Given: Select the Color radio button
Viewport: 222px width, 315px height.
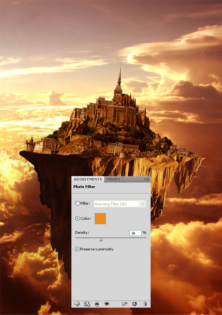Looking at the screenshot, I should [77, 218].
